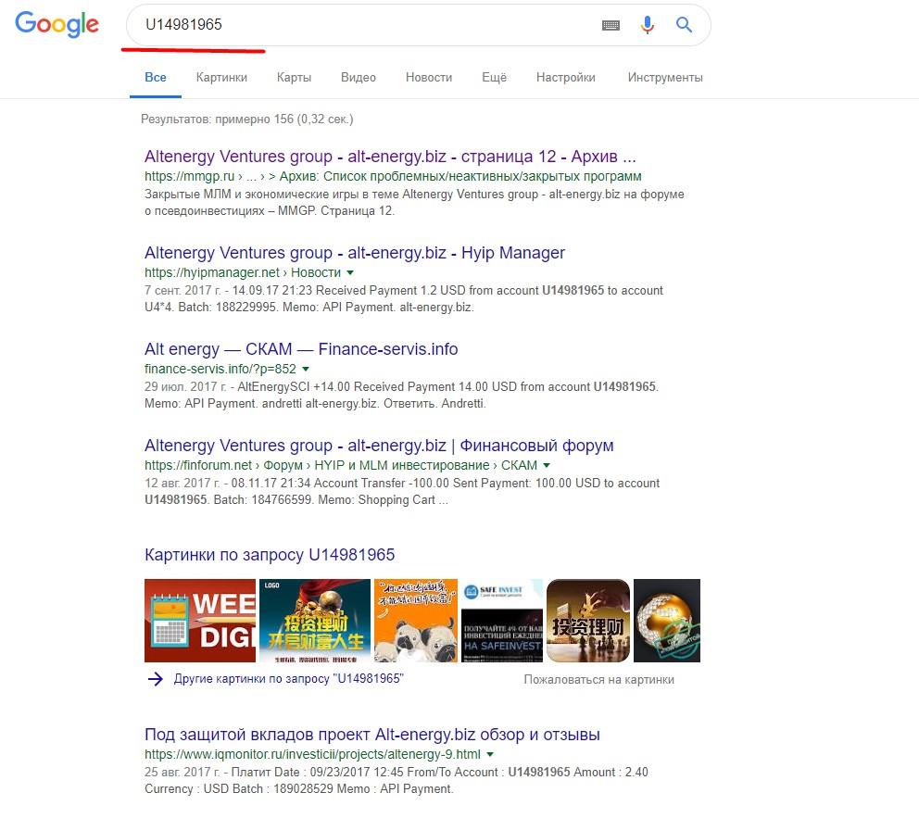
Task: Switch to the 'Видео' tab
Action: [x=359, y=77]
